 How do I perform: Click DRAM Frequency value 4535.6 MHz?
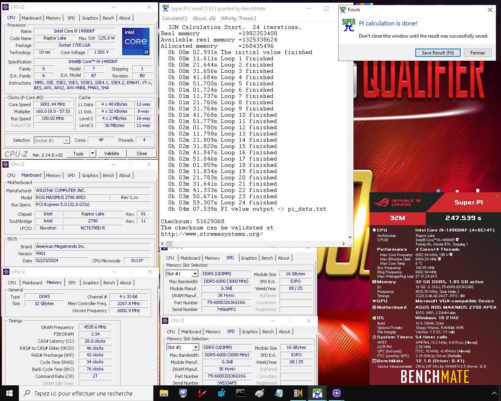[x=95, y=327]
